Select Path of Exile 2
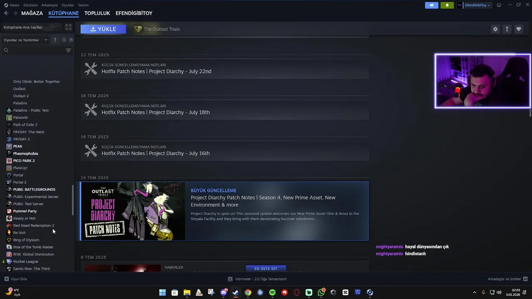Image resolution: width=532 pixels, height=299 pixels. coord(25,125)
